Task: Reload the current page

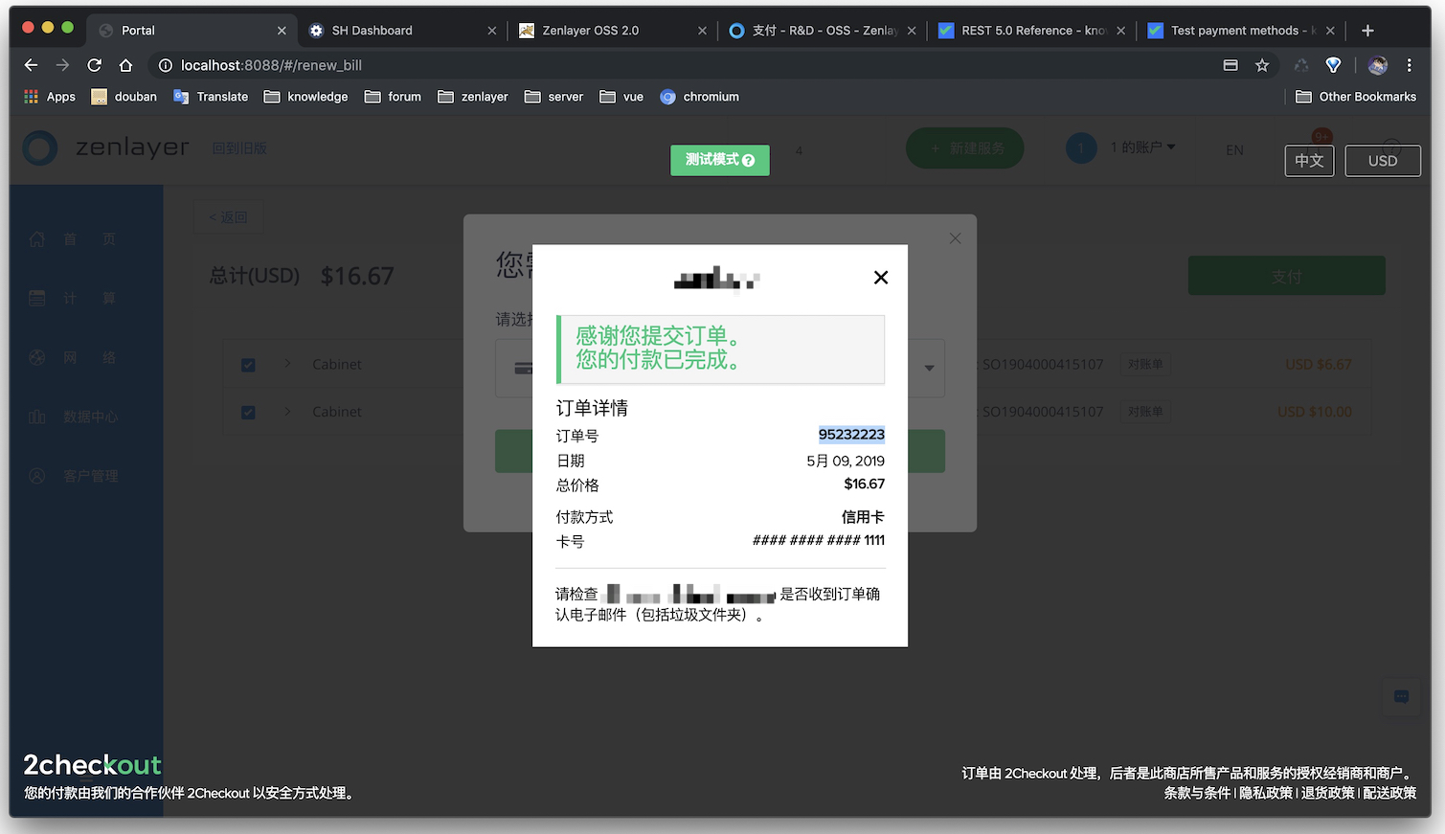Action: coord(94,65)
